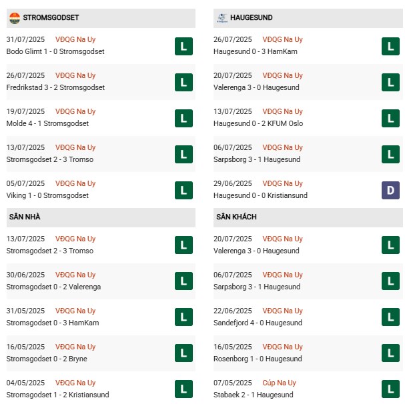The image size is (405, 404).
Task: Open Valerenga 3 - 0 Haugesund match on 20/07/2025 in top list
Action: (x=256, y=87)
